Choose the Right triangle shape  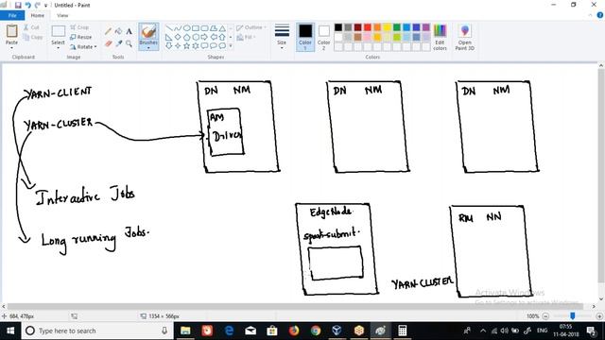[168, 37]
